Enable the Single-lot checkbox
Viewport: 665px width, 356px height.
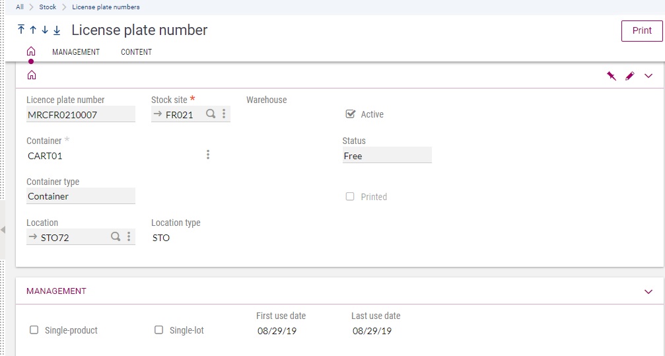click(x=158, y=330)
